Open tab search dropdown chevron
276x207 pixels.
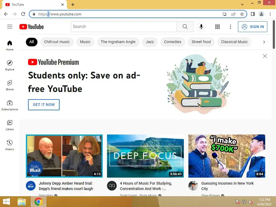tap(242, 5)
